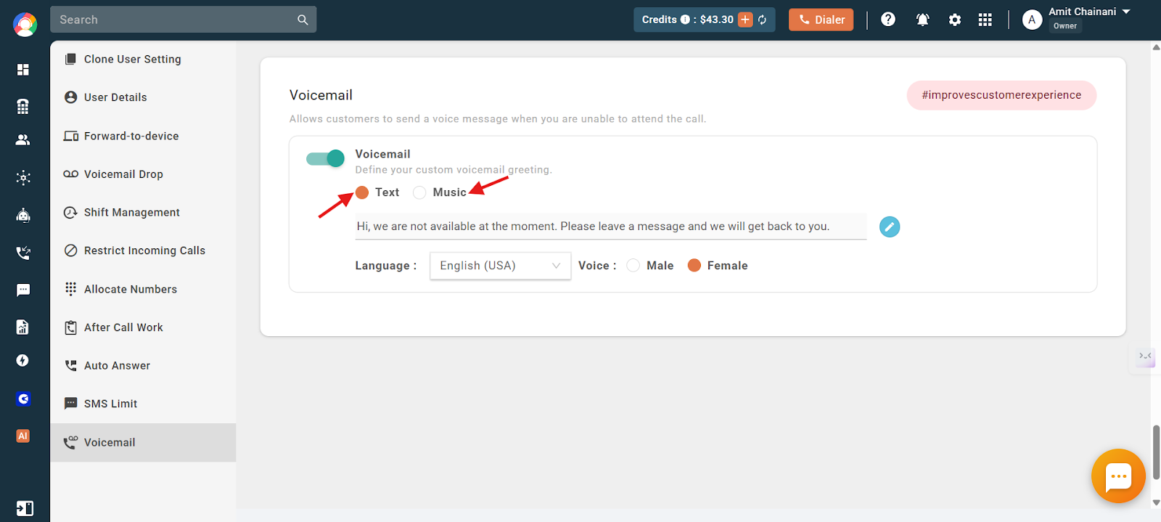Refresh the credits balance

click(763, 20)
